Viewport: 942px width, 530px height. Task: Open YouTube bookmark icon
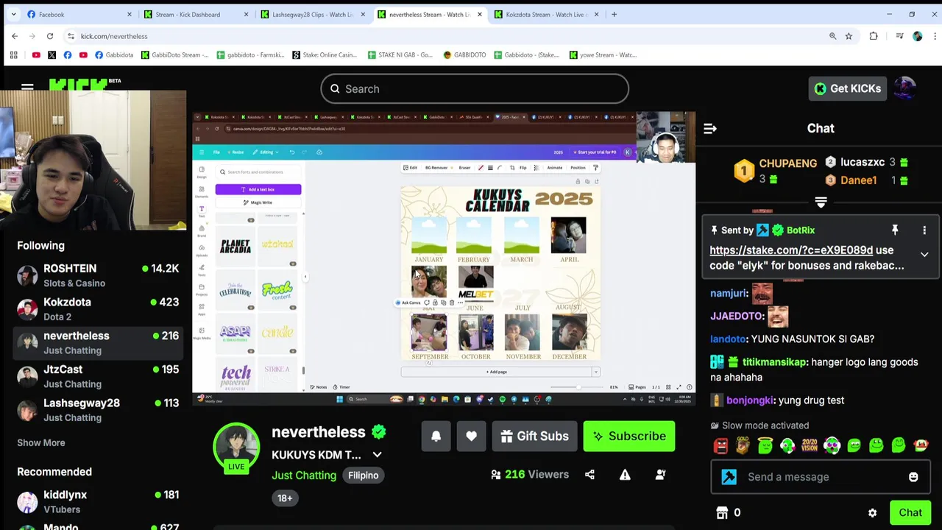(x=36, y=54)
